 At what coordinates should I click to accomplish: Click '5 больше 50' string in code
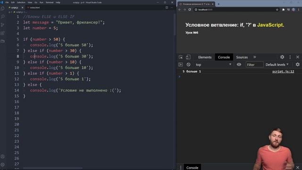(74, 45)
